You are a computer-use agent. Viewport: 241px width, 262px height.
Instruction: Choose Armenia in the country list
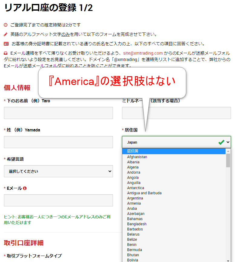tap(174, 203)
